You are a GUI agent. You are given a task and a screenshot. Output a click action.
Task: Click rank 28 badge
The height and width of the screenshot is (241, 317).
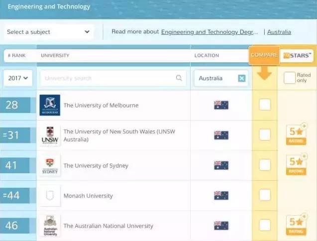coord(15,105)
